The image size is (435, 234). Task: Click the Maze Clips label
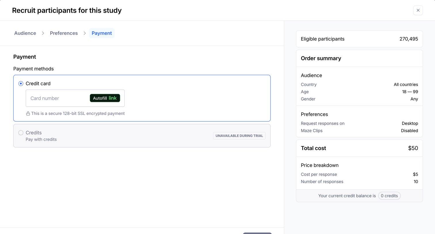tap(312, 131)
